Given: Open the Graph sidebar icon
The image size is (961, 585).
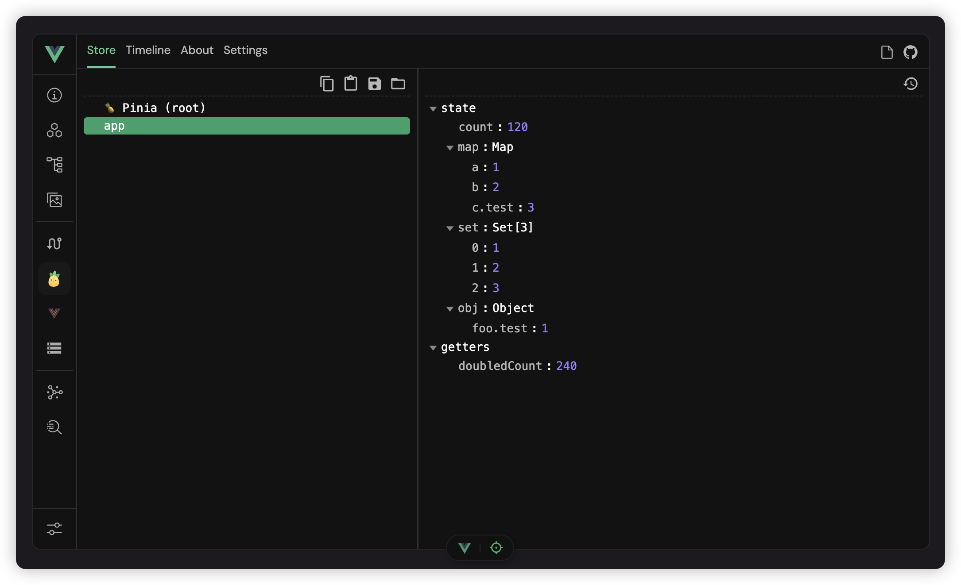Looking at the screenshot, I should click(x=54, y=392).
